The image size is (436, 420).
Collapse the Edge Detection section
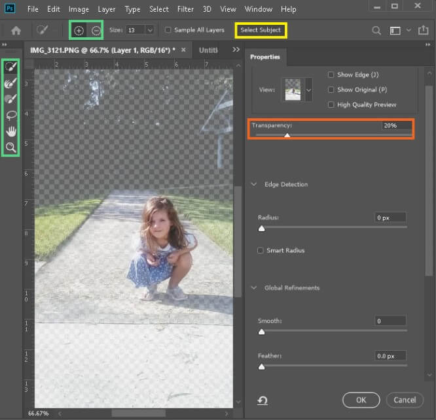click(255, 184)
